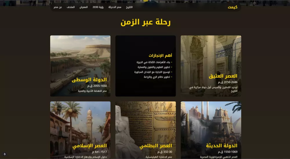Select the flipped أهم الإنجازات card

[x=146, y=66]
